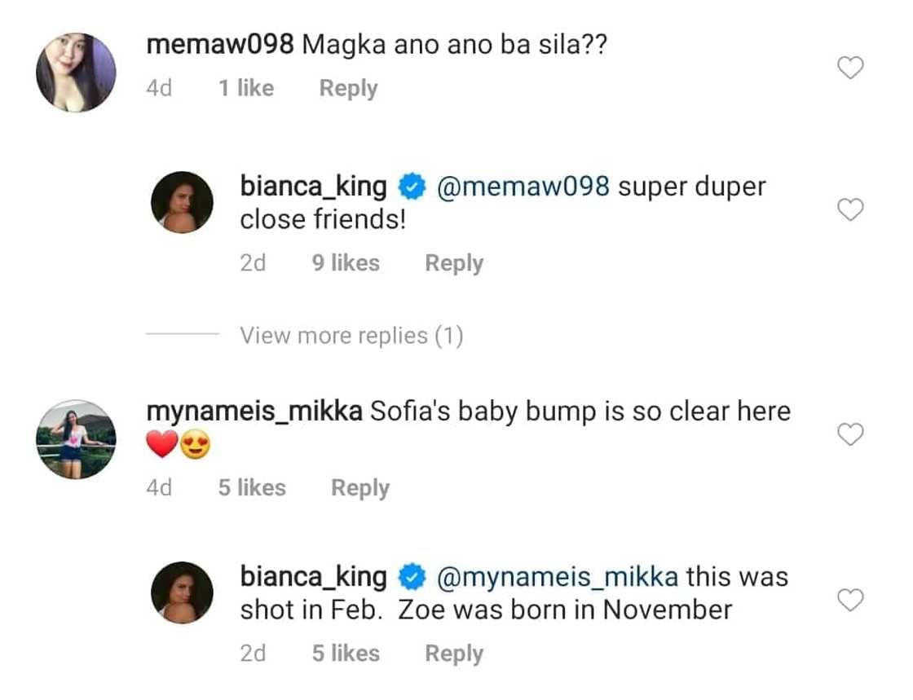
Task: Reply to memaw098's comment
Action: point(348,88)
